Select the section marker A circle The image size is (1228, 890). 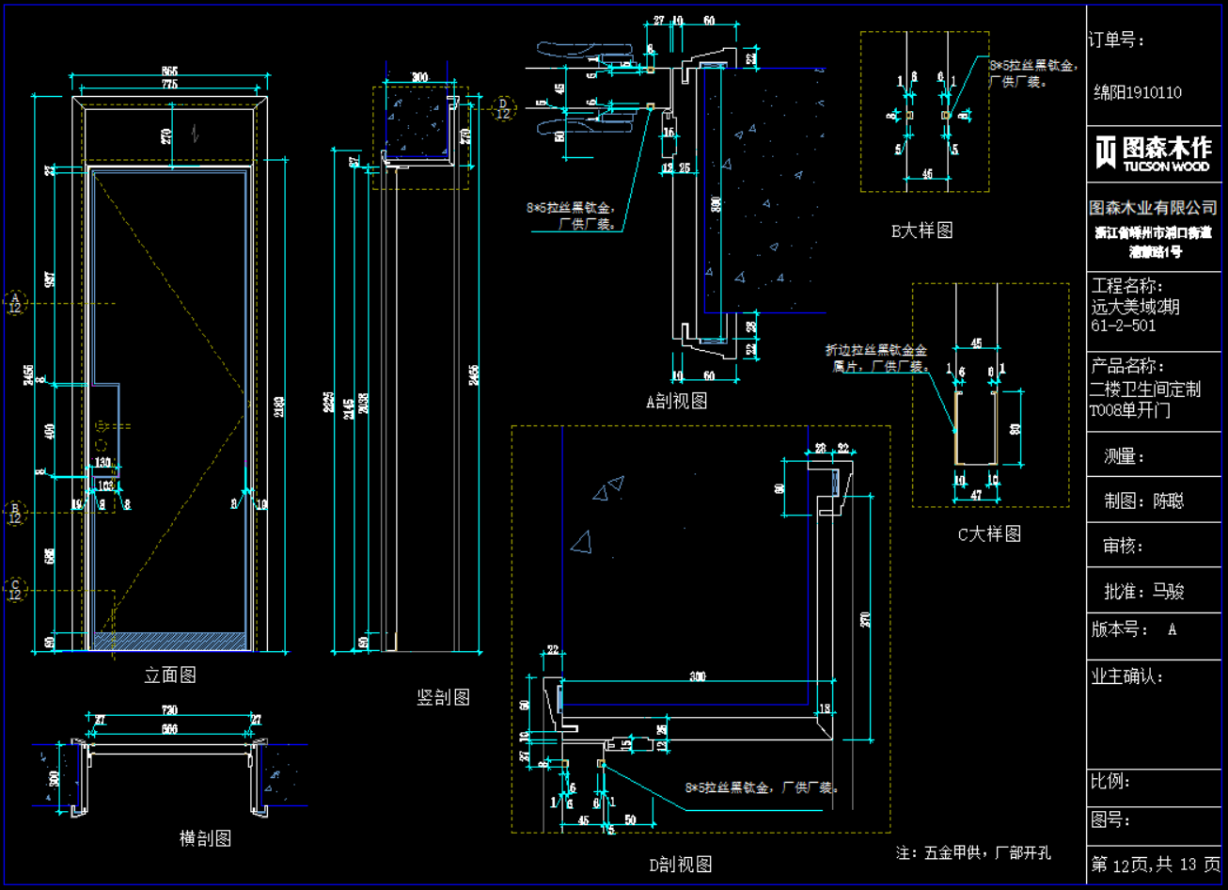click(x=14, y=302)
